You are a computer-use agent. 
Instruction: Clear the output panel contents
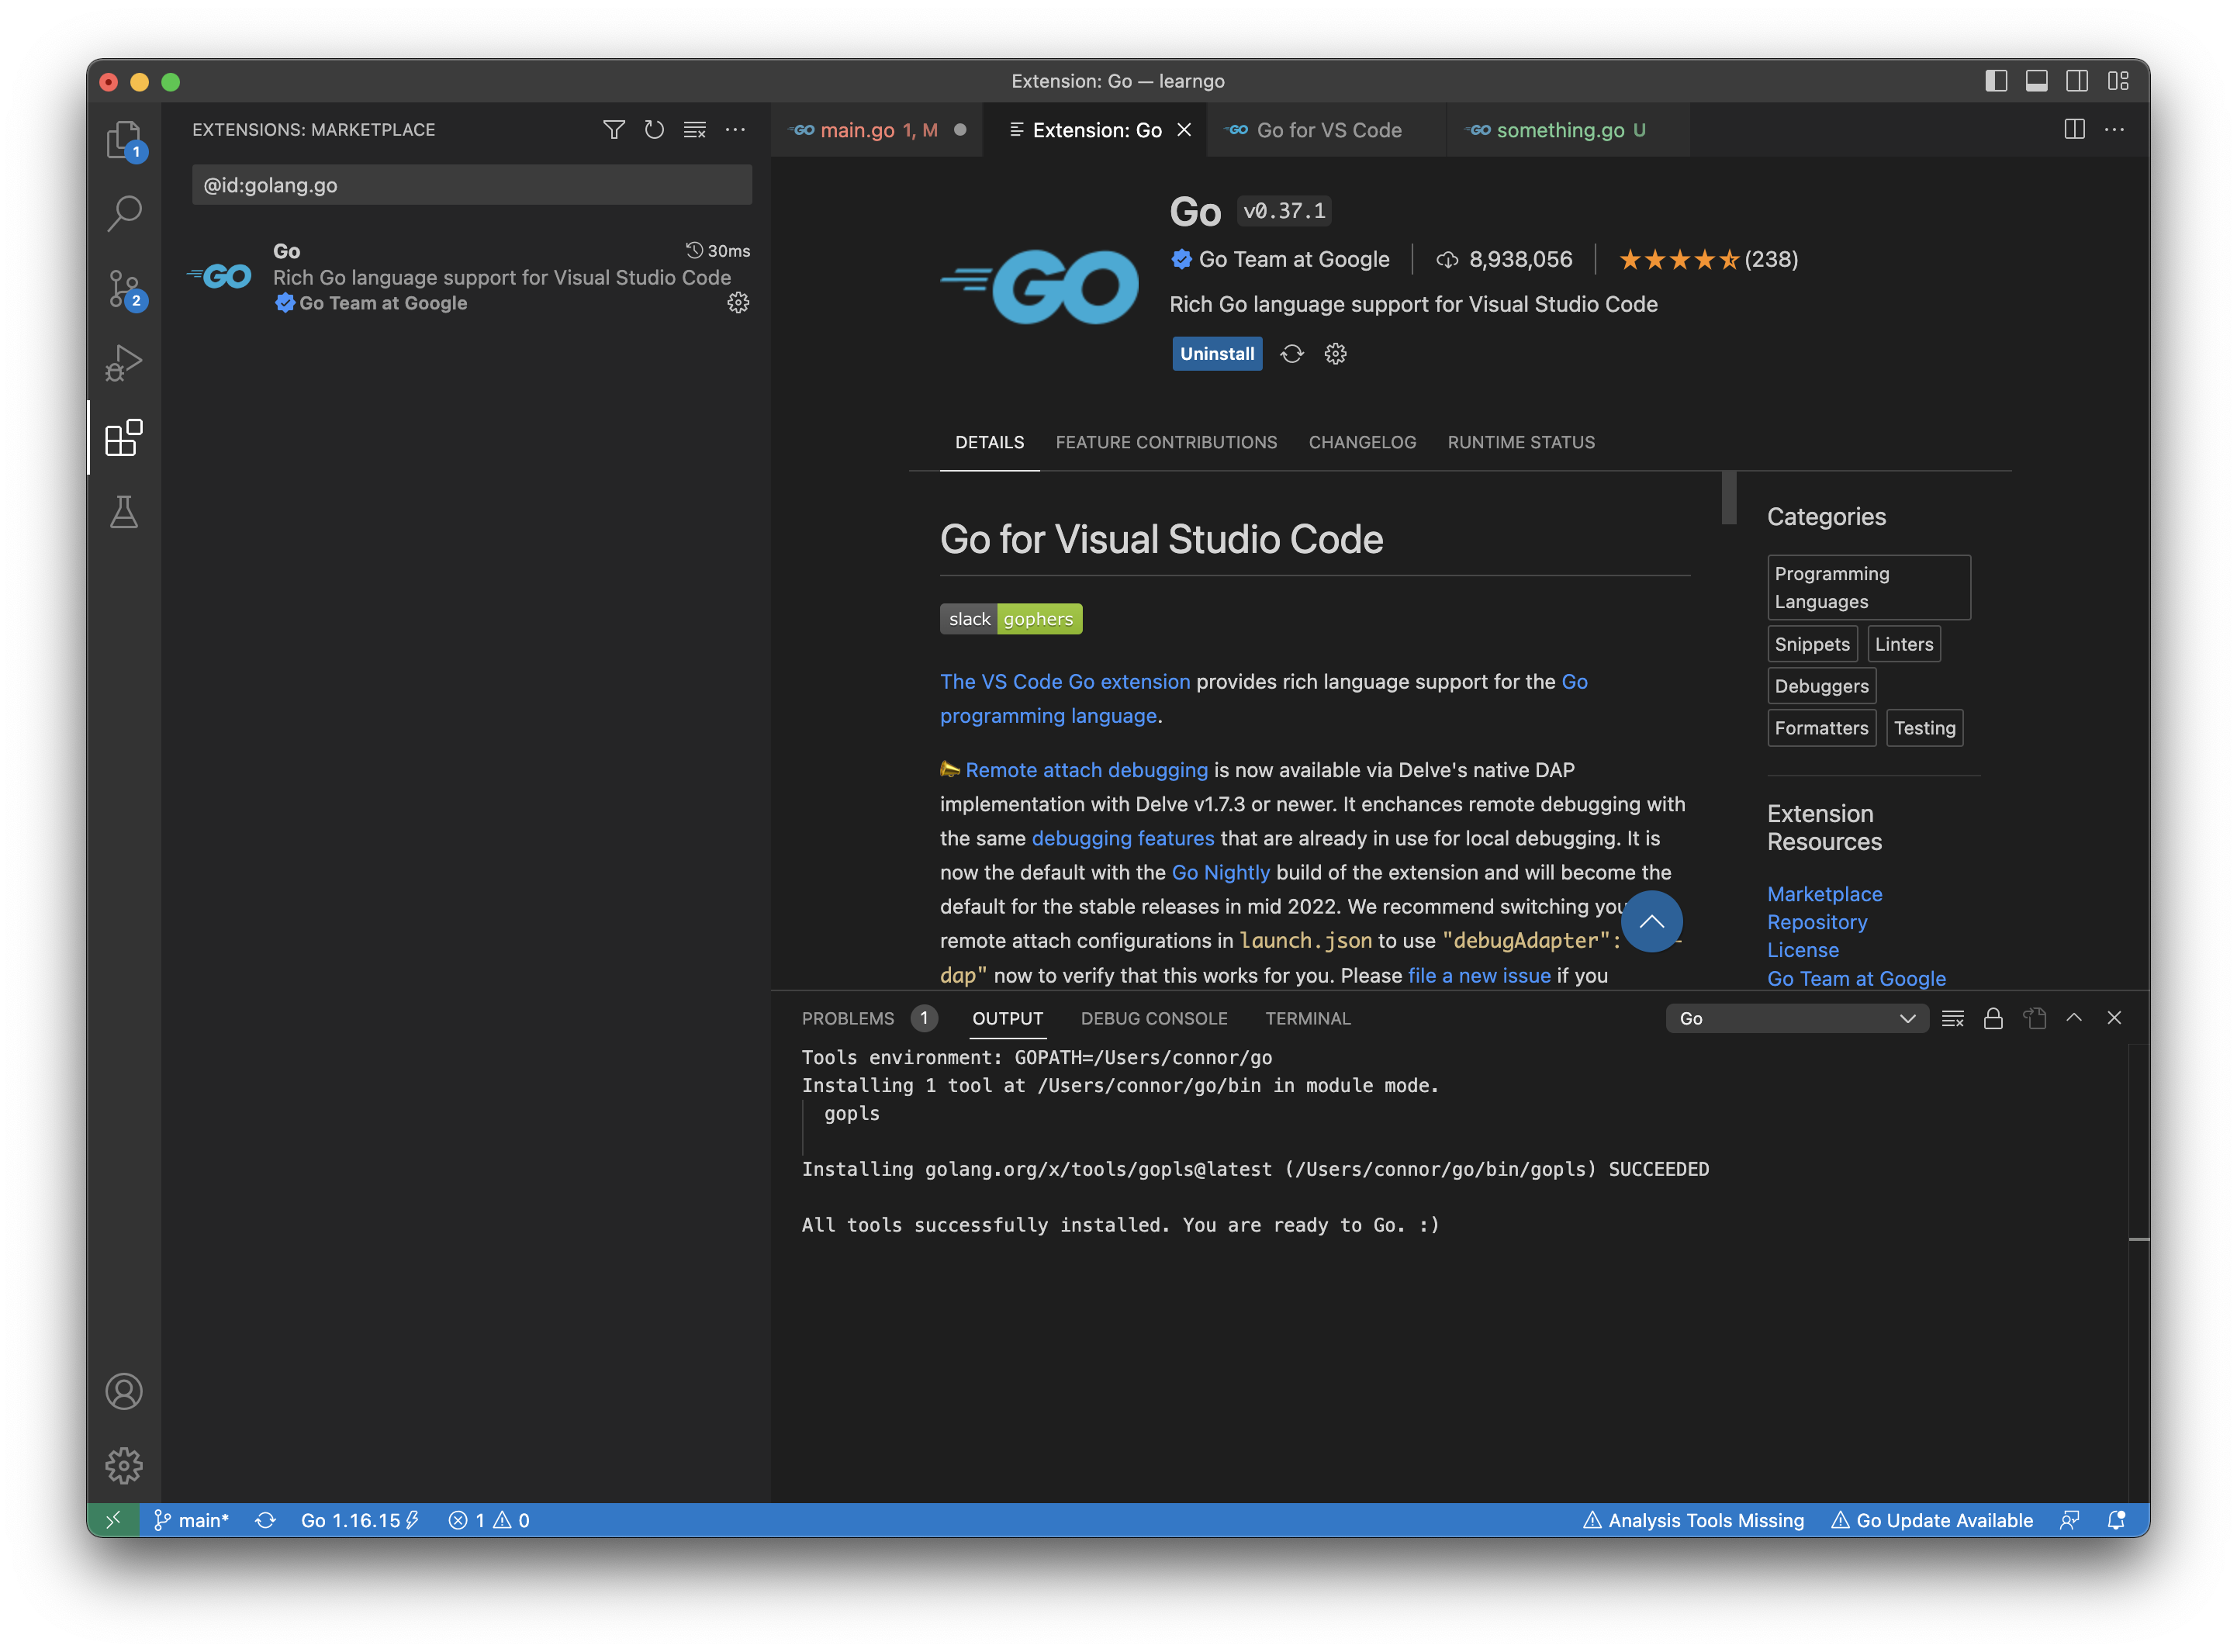click(x=1952, y=1018)
